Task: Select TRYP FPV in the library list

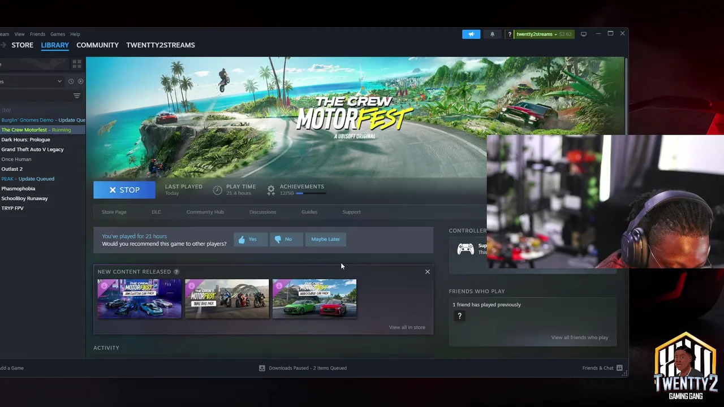Action: (42, 208)
